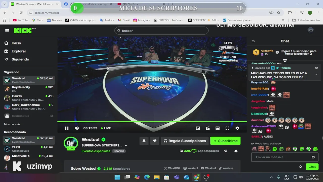The height and width of the screenshot is (182, 323).
Task: Open Dark_Kaizenshine channel in sidebar
Action: pos(29,107)
